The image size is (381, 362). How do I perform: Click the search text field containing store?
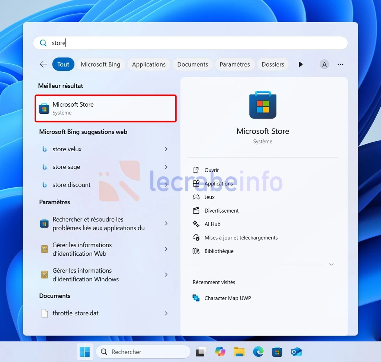tap(190, 43)
